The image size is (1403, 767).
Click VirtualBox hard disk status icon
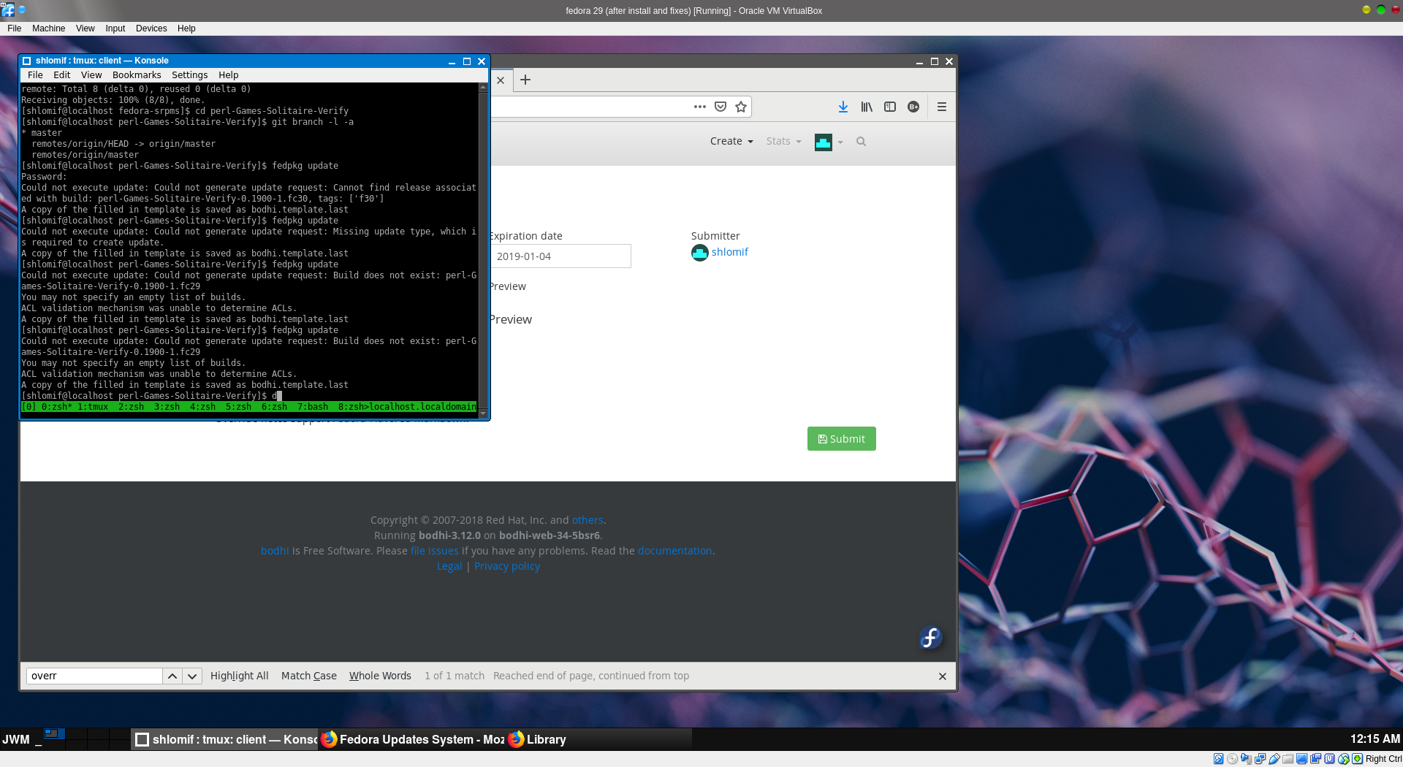click(x=1218, y=759)
